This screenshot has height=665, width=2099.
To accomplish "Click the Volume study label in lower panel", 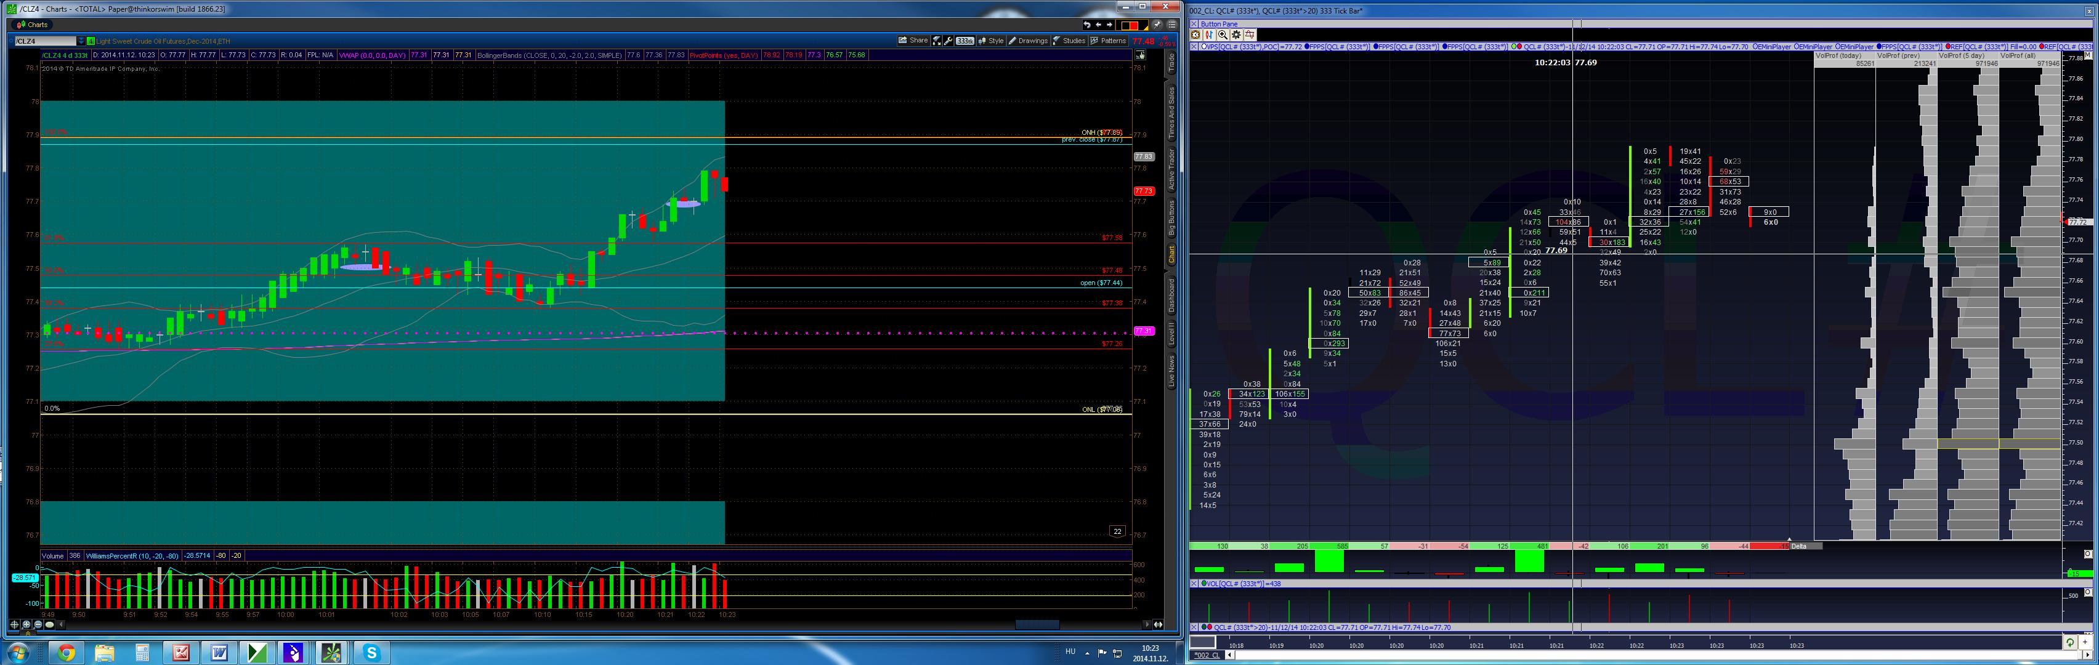I will tap(52, 556).
